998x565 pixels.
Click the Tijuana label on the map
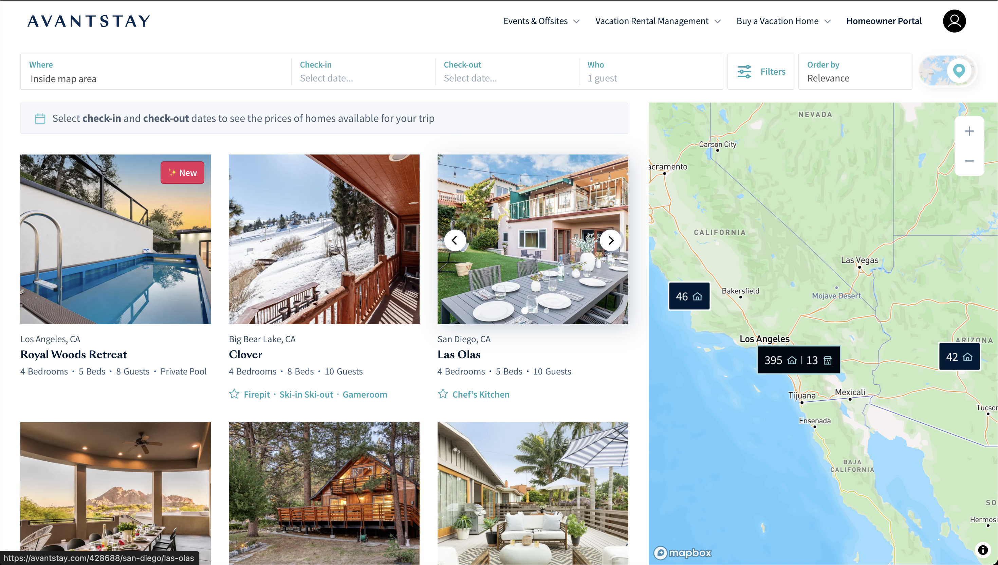(801, 396)
